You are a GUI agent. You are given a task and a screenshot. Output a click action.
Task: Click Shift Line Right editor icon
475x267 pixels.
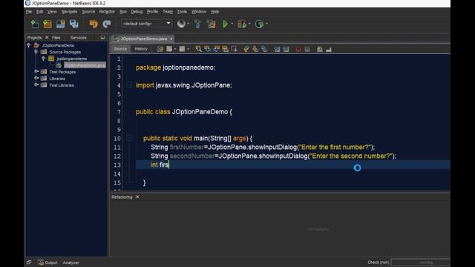286,49
